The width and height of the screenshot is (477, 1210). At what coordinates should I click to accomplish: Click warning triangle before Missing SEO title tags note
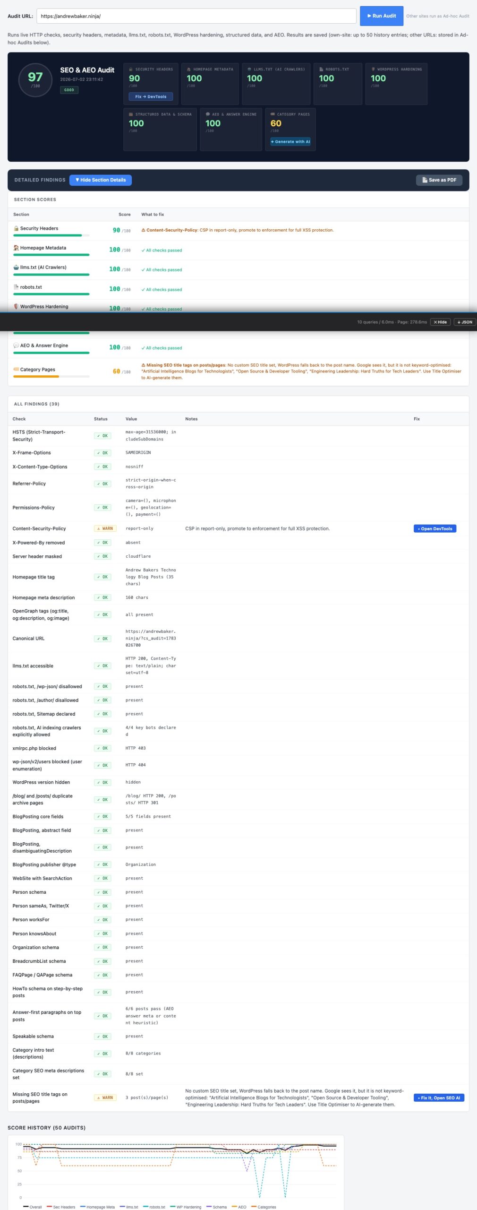tap(143, 365)
